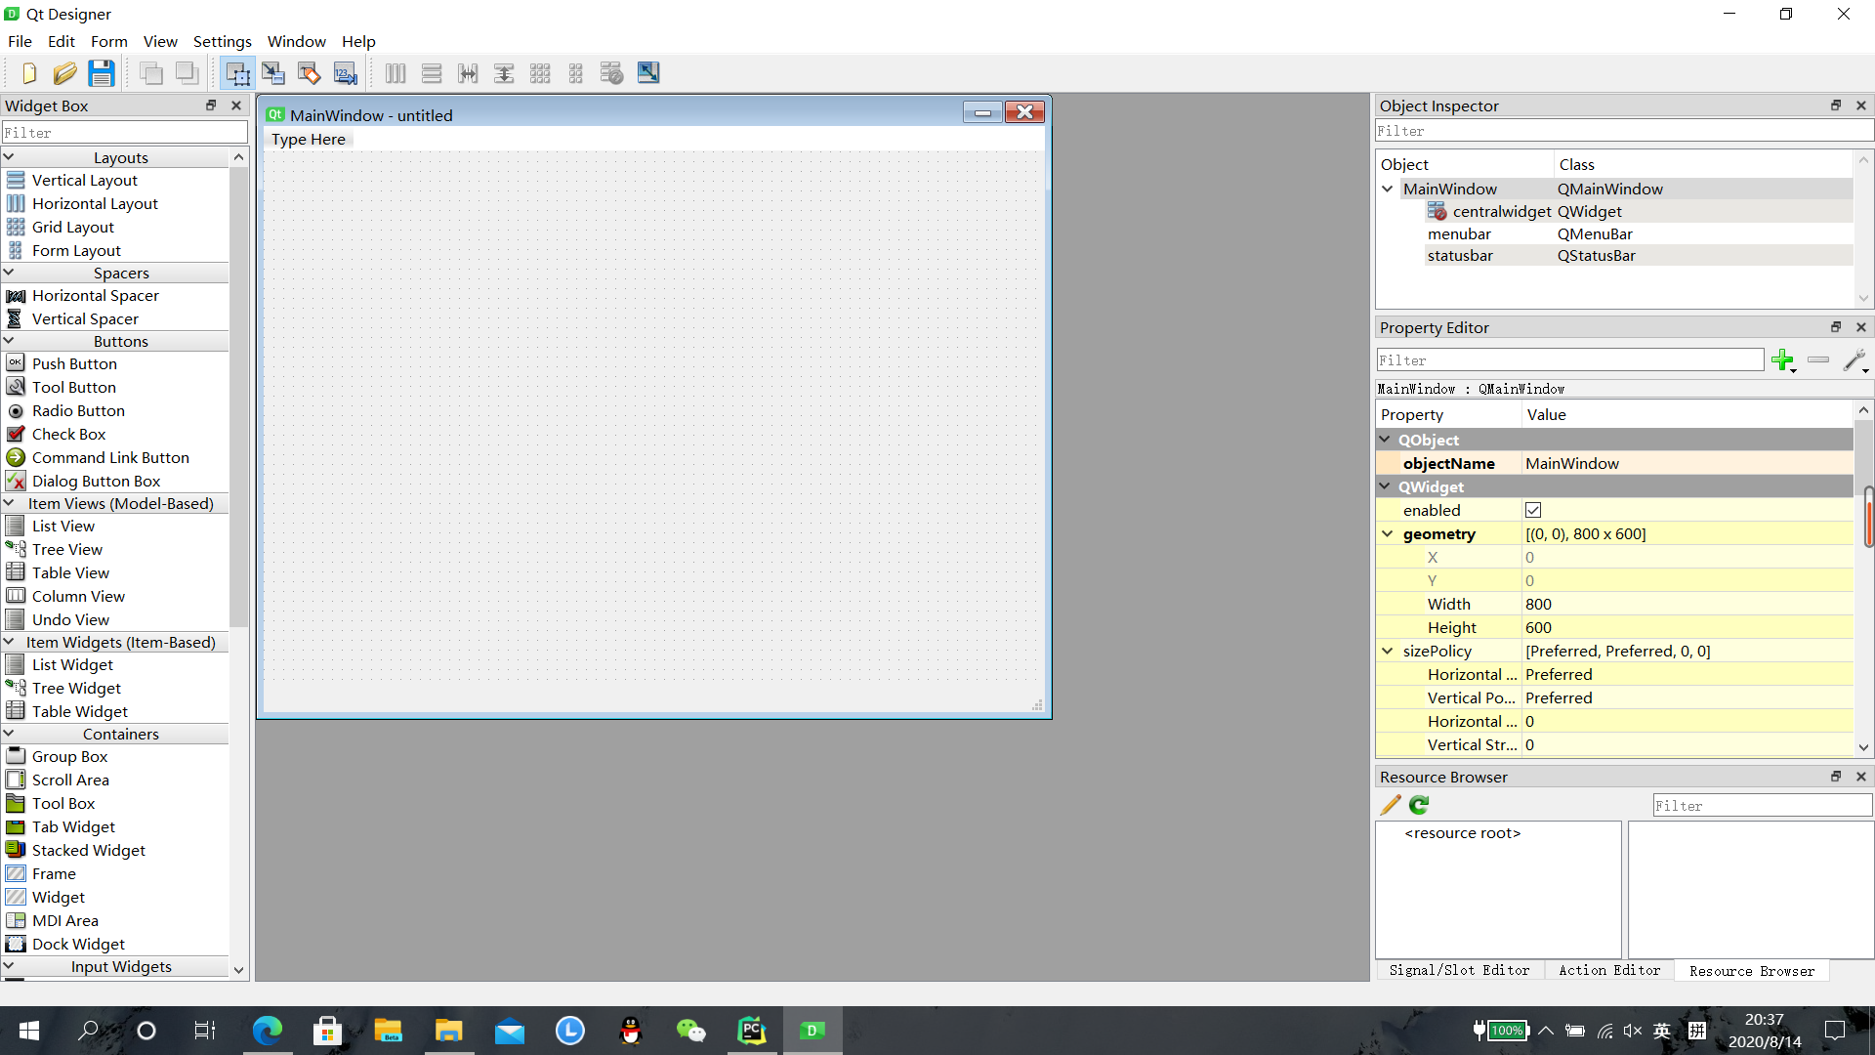Click 'Type Here' in the form menubar
Screen dimensions: 1875x1055
309,140
